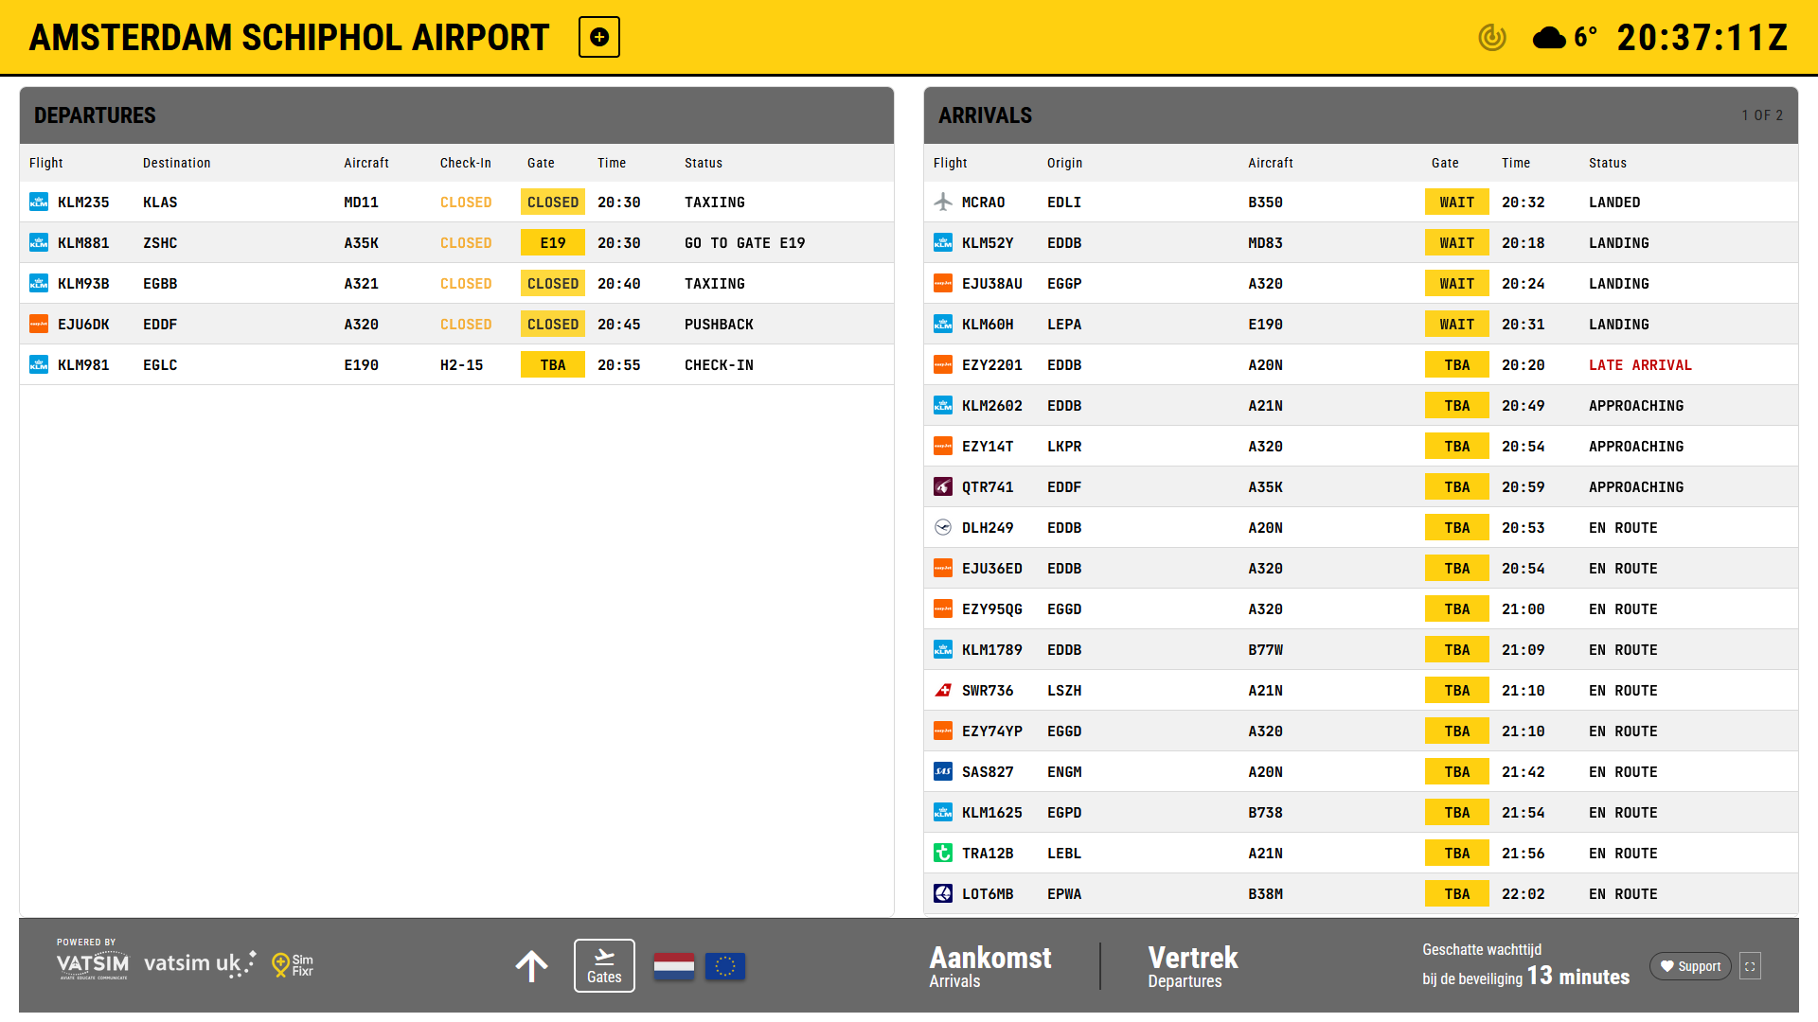Screen dimensions: 1818x1022
Task: Switch language with the Netherlands flag
Action: point(674,966)
